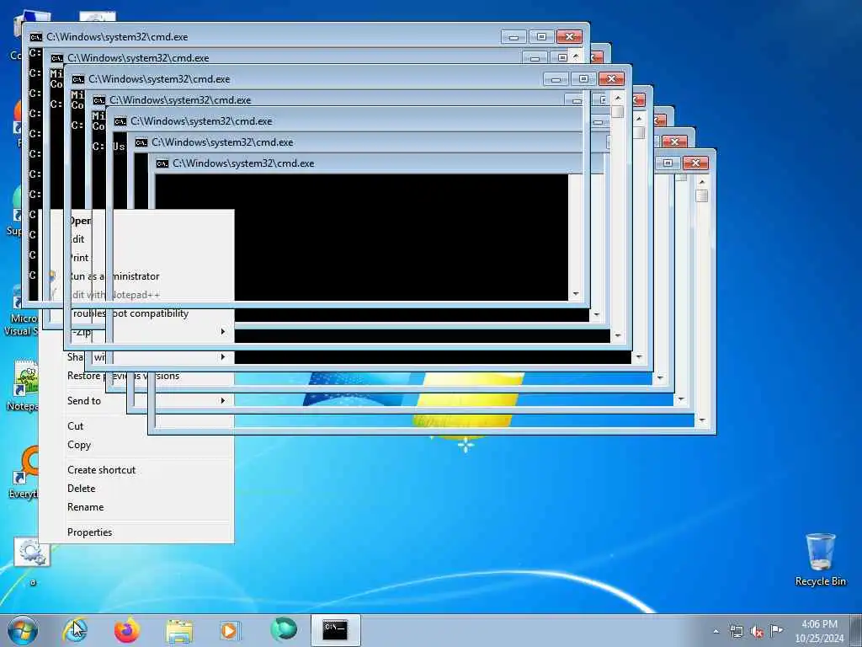Click scroll-up arrow of rearmost cmd window
862x647 pixels.
point(701,181)
